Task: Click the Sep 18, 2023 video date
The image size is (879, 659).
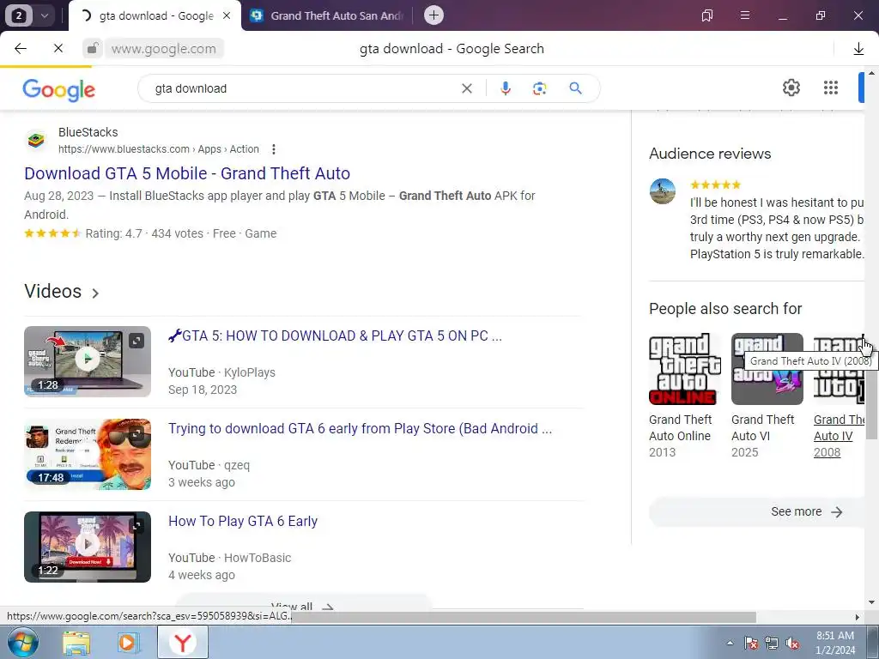Action: 203,390
